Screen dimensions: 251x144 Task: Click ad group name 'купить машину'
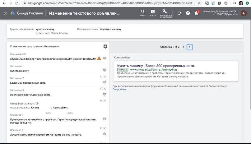pyautogui.click(x=45, y=29)
